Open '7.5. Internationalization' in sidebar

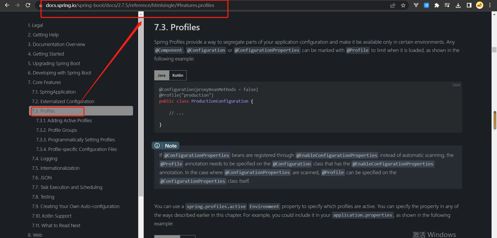point(56,168)
